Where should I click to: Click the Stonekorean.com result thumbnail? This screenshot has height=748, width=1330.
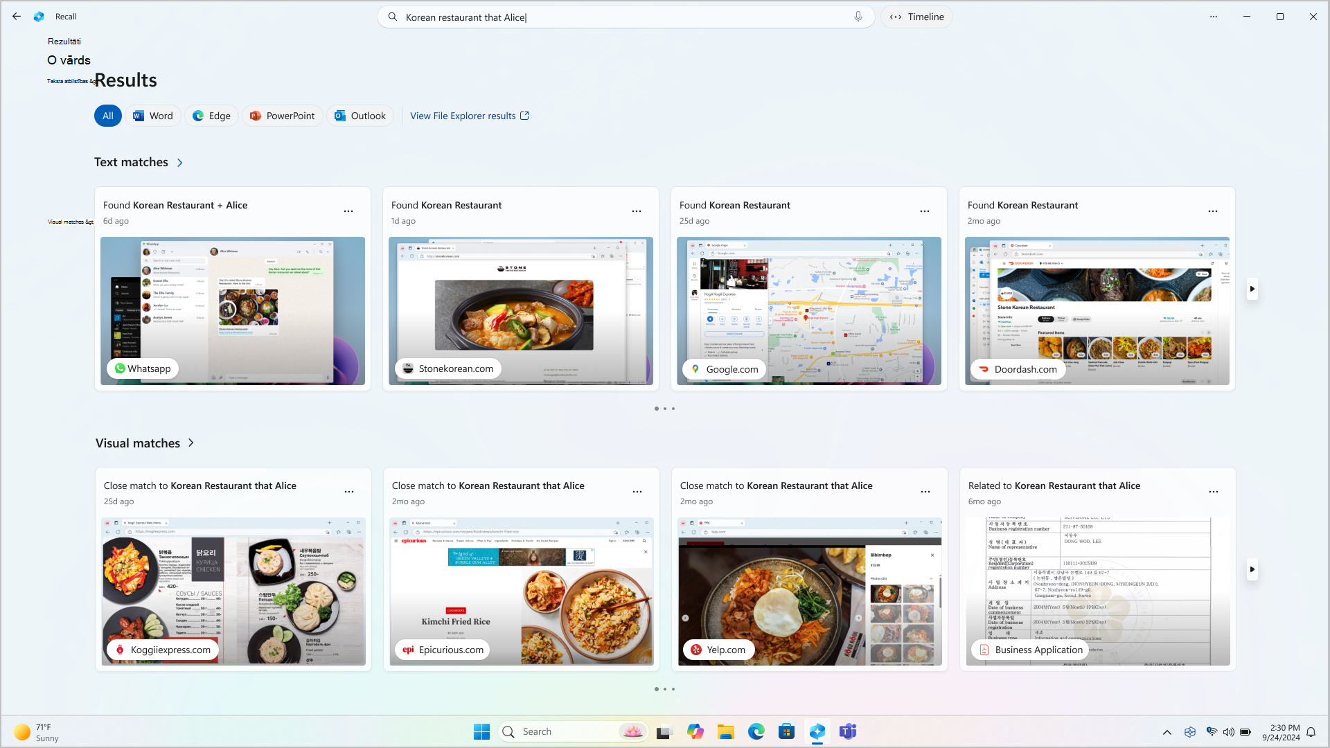click(x=521, y=310)
